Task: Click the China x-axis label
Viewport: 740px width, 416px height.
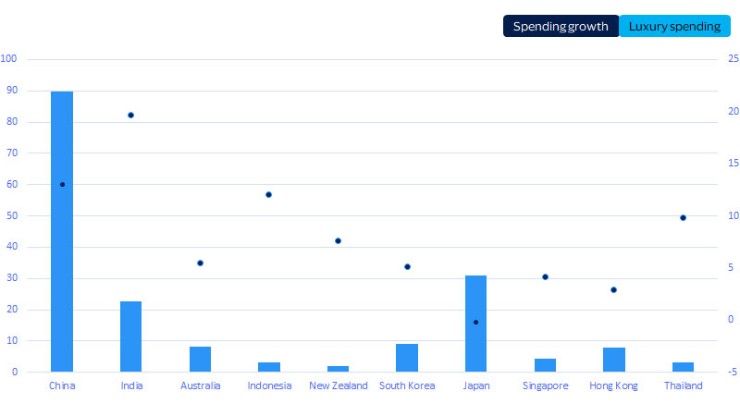Action: (x=62, y=385)
